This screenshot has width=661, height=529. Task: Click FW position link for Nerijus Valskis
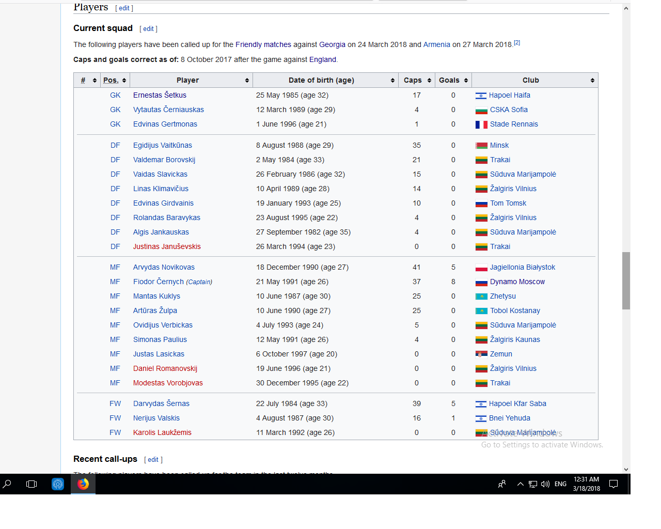coord(115,418)
